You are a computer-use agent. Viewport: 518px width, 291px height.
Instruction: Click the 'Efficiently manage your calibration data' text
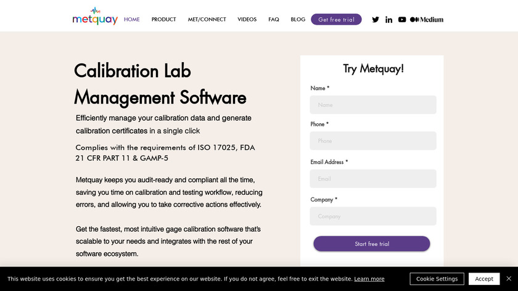163,124
